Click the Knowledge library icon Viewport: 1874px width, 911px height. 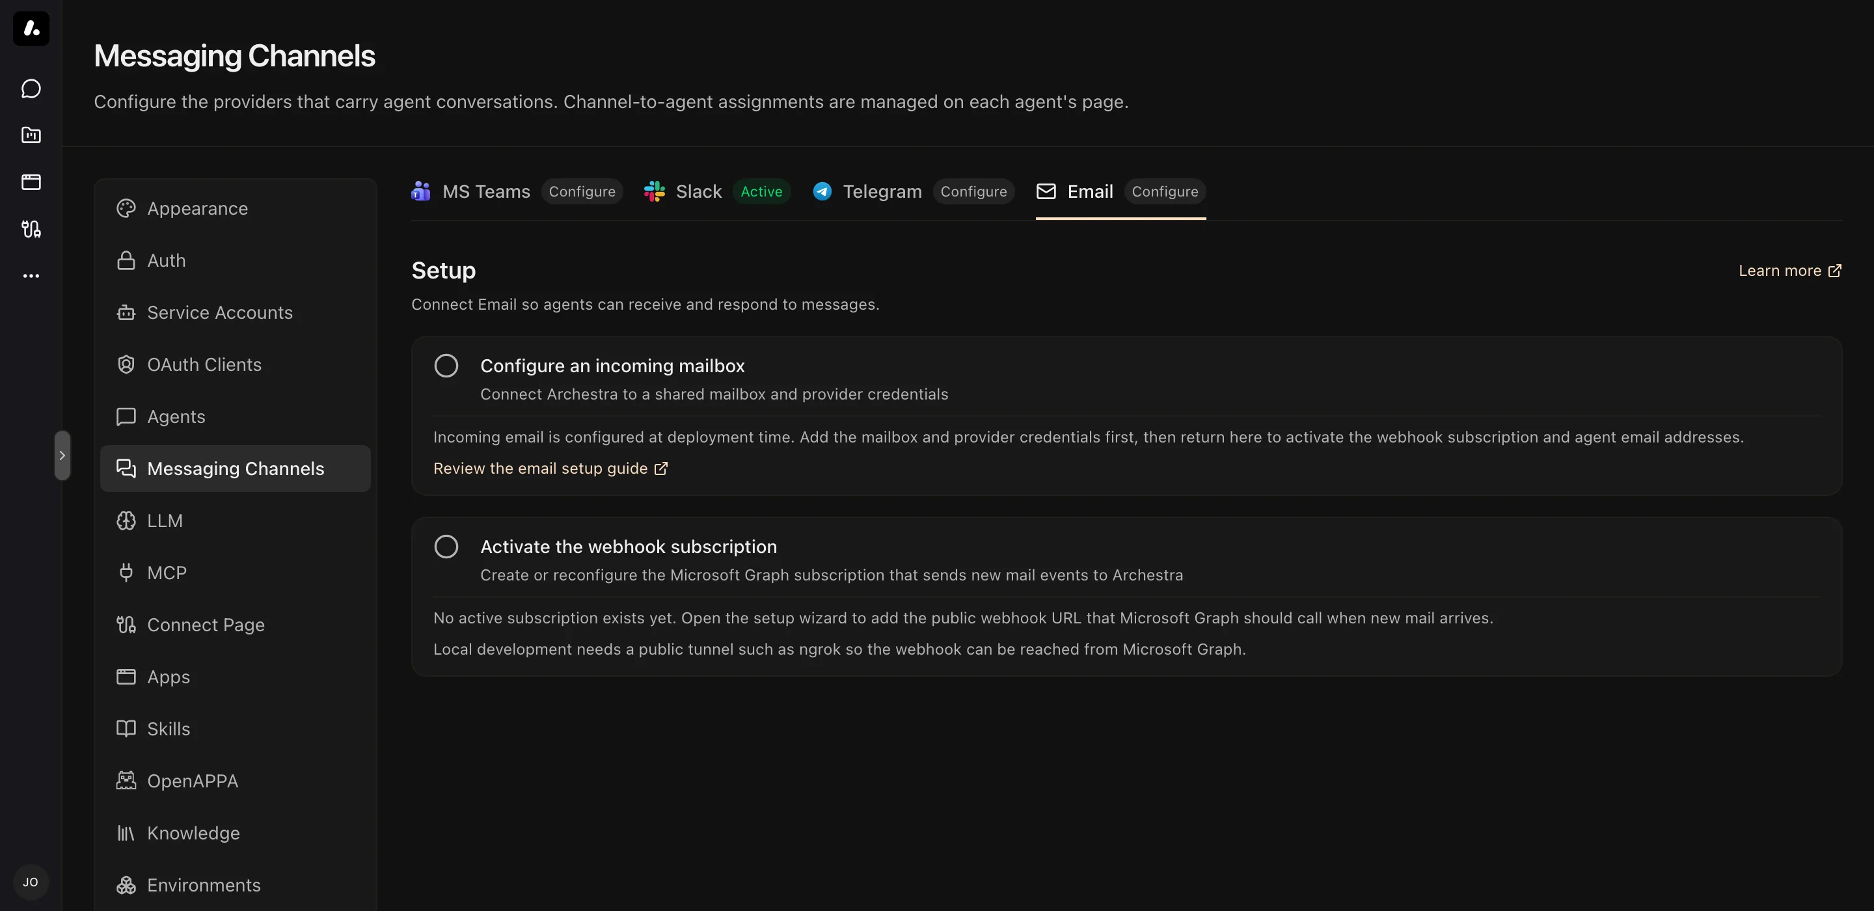pos(126,833)
